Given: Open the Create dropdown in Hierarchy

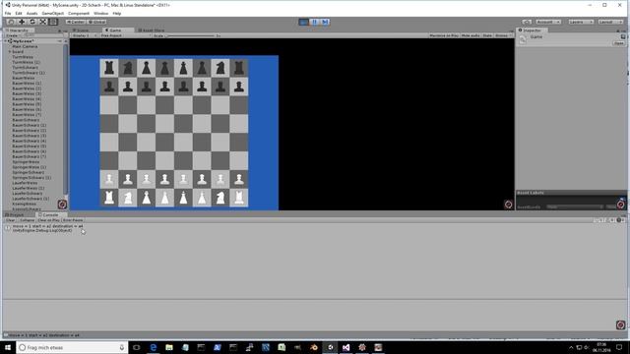Looking at the screenshot, I should [13, 35].
